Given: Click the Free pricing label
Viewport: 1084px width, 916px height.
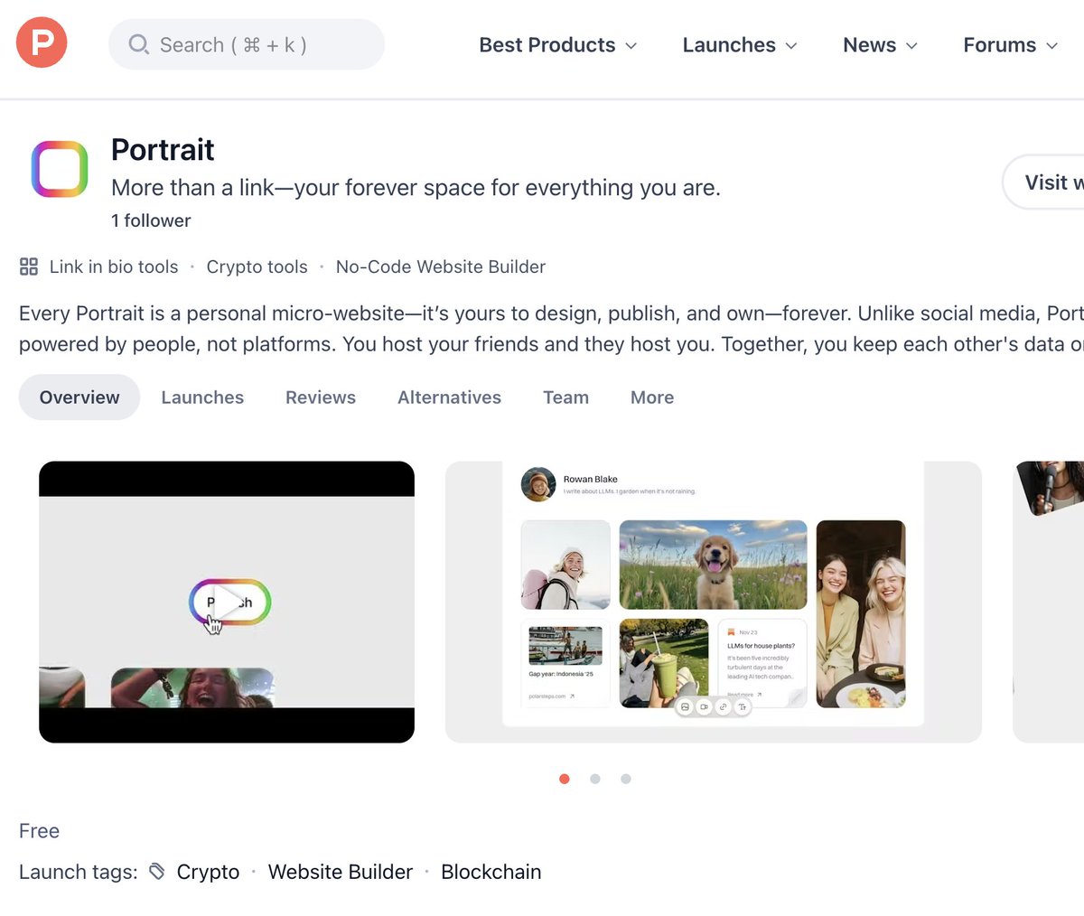Looking at the screenshot, I should pos(39,831).
